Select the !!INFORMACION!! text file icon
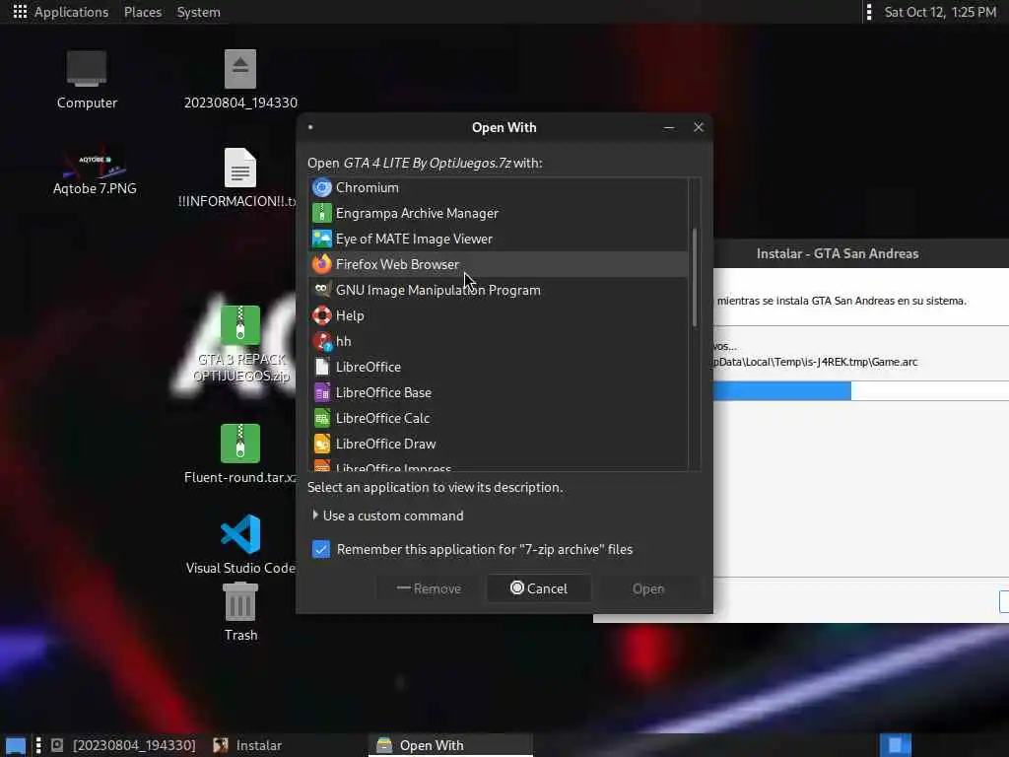 [240, 168]
